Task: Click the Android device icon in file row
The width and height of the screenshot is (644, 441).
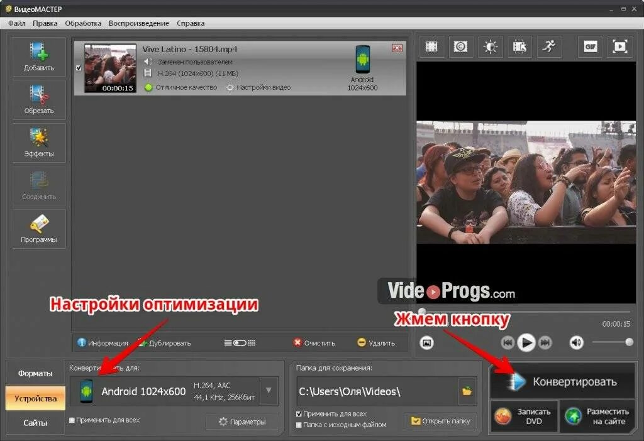Action: click(363, 60)
